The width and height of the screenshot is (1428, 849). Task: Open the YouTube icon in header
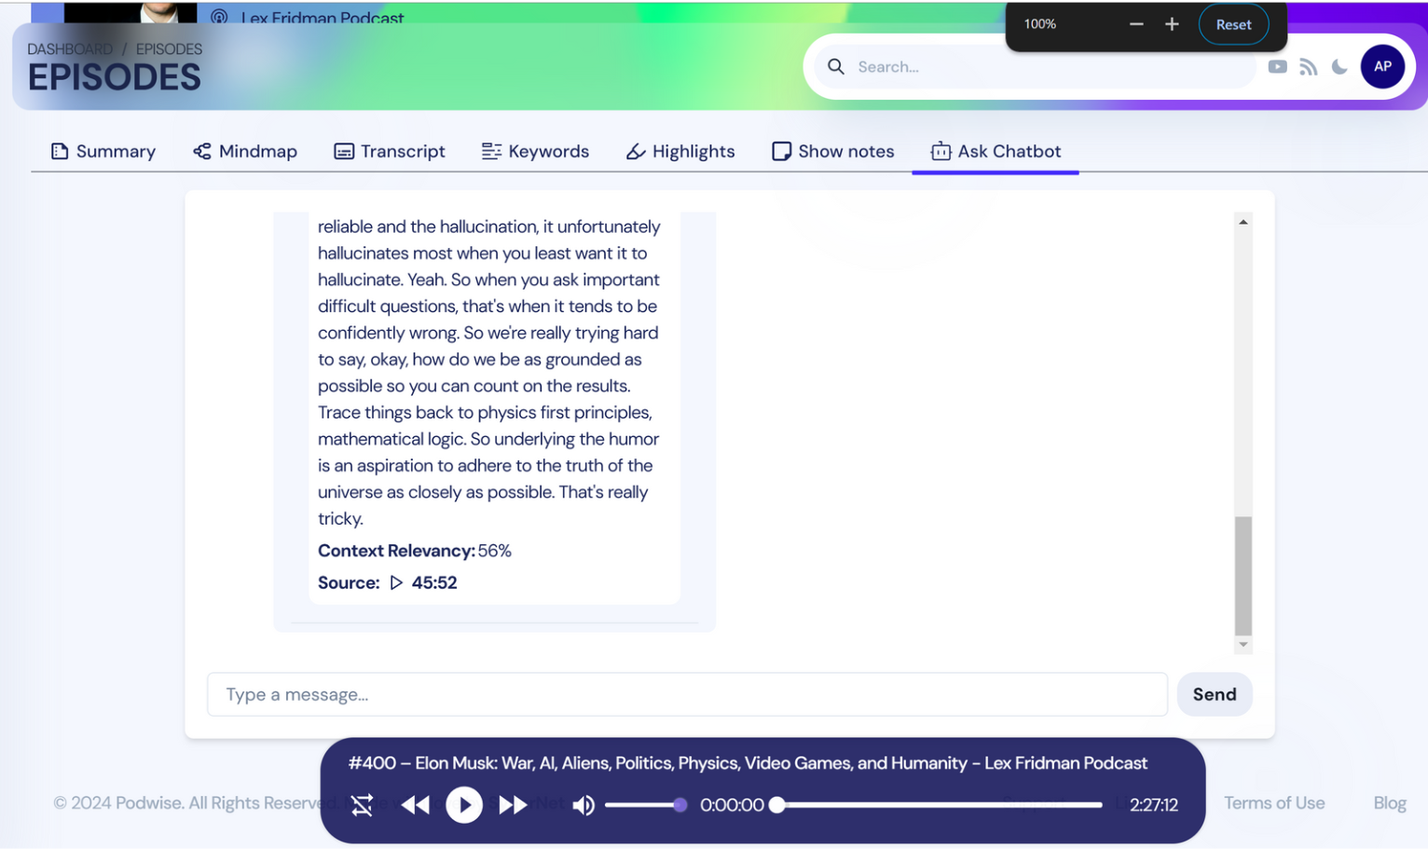[1277, 66]
